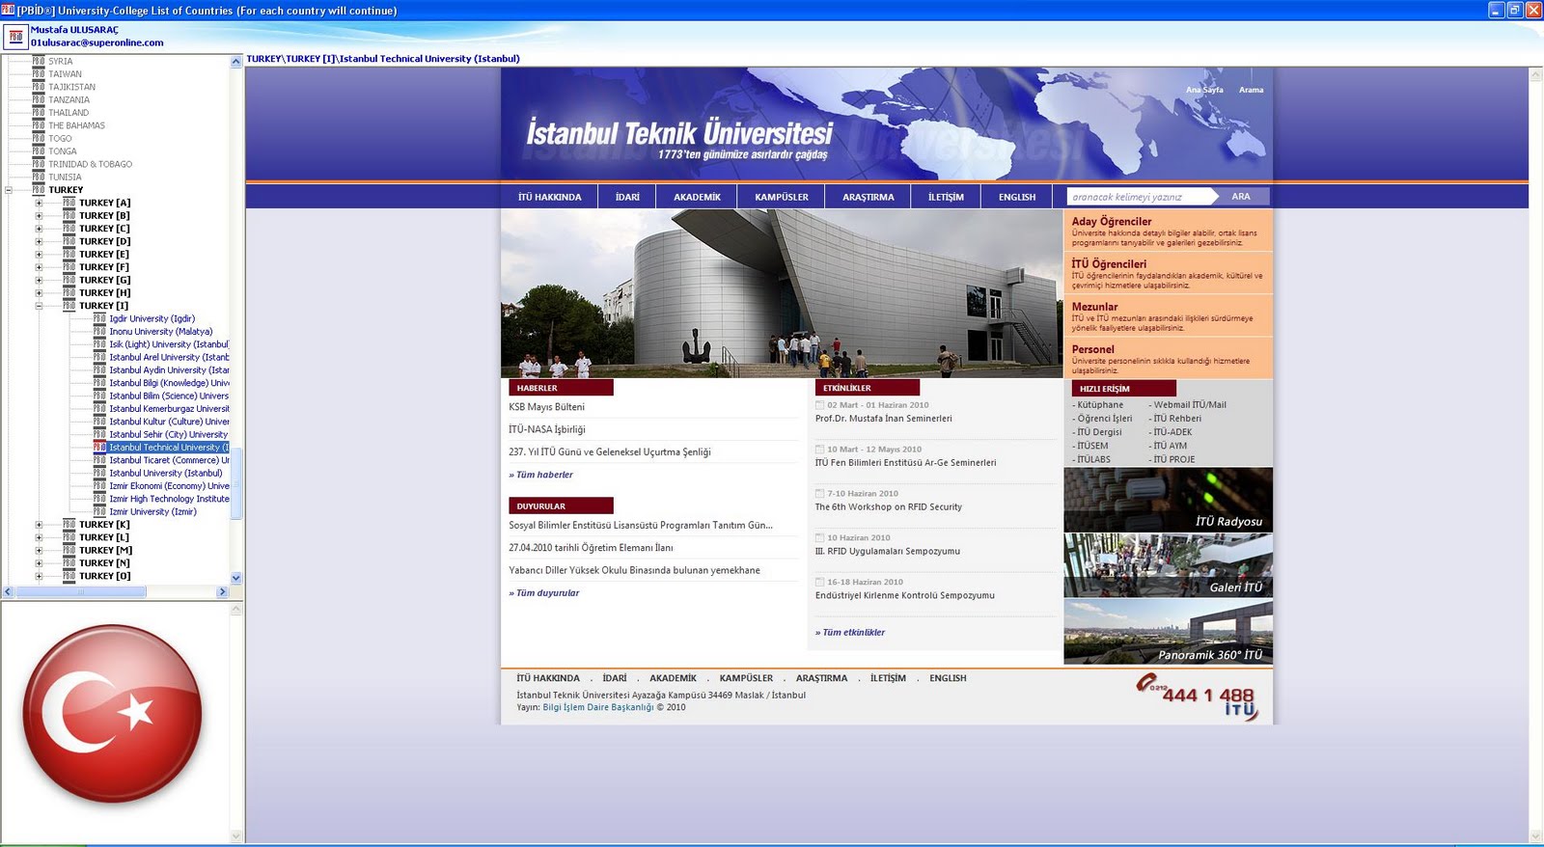The image size is (1544, 847).
Task: Open KAMPÜSLER in the blue navigation bar
Action: tap(782, 197)
